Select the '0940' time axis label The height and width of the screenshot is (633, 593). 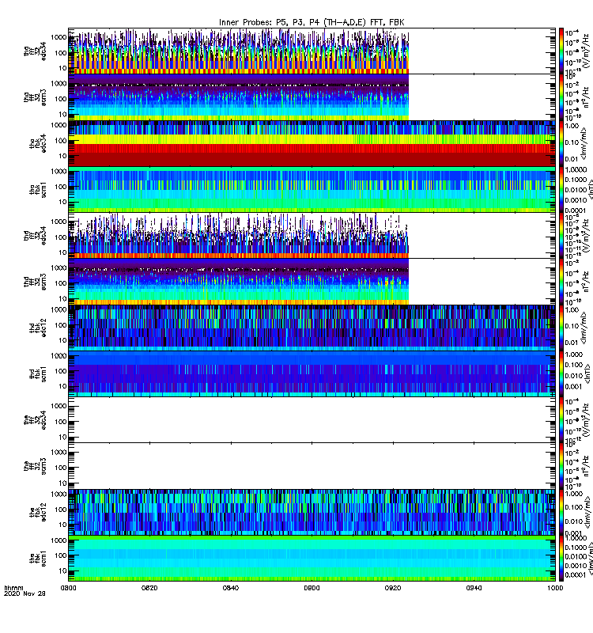(474, 588)
